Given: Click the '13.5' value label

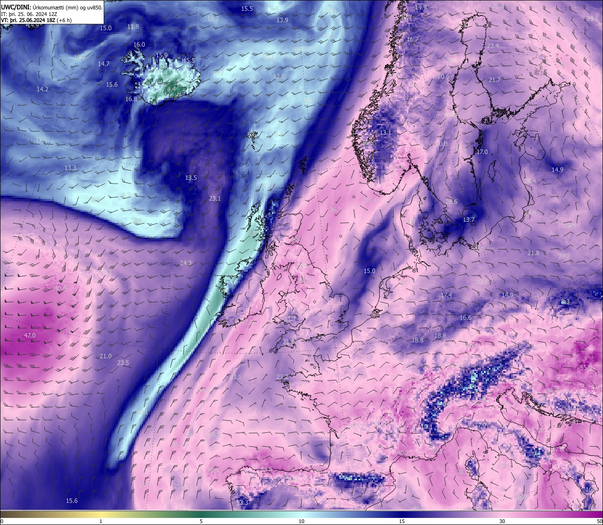Looking at the screenshot, I should click(x=191, y=178).
